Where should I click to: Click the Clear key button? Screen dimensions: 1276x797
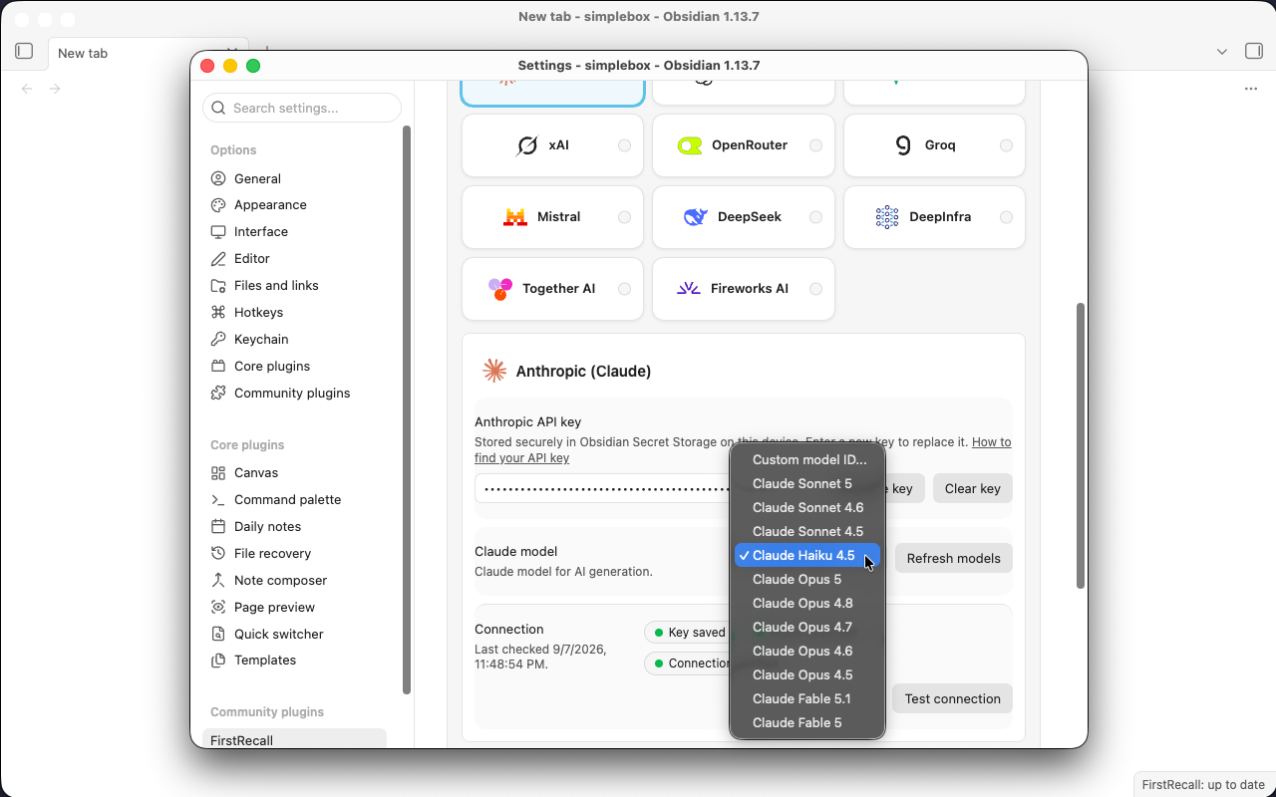(x=972, y=488)
